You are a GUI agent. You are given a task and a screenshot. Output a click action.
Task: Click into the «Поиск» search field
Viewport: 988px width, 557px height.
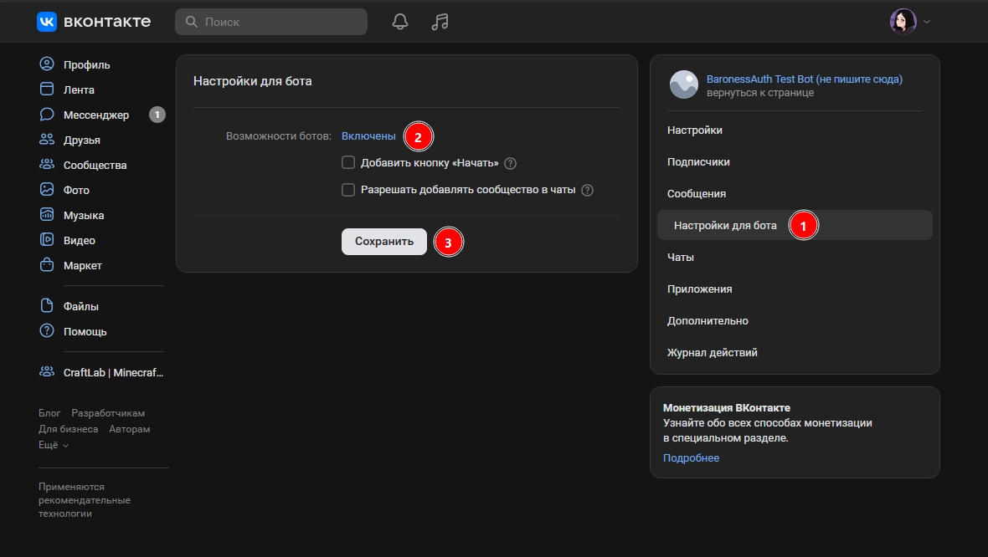pyautogui.click(x=280, y=22)
